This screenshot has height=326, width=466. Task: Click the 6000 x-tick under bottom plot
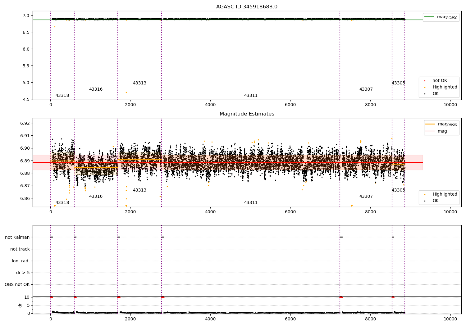point(290,319)
